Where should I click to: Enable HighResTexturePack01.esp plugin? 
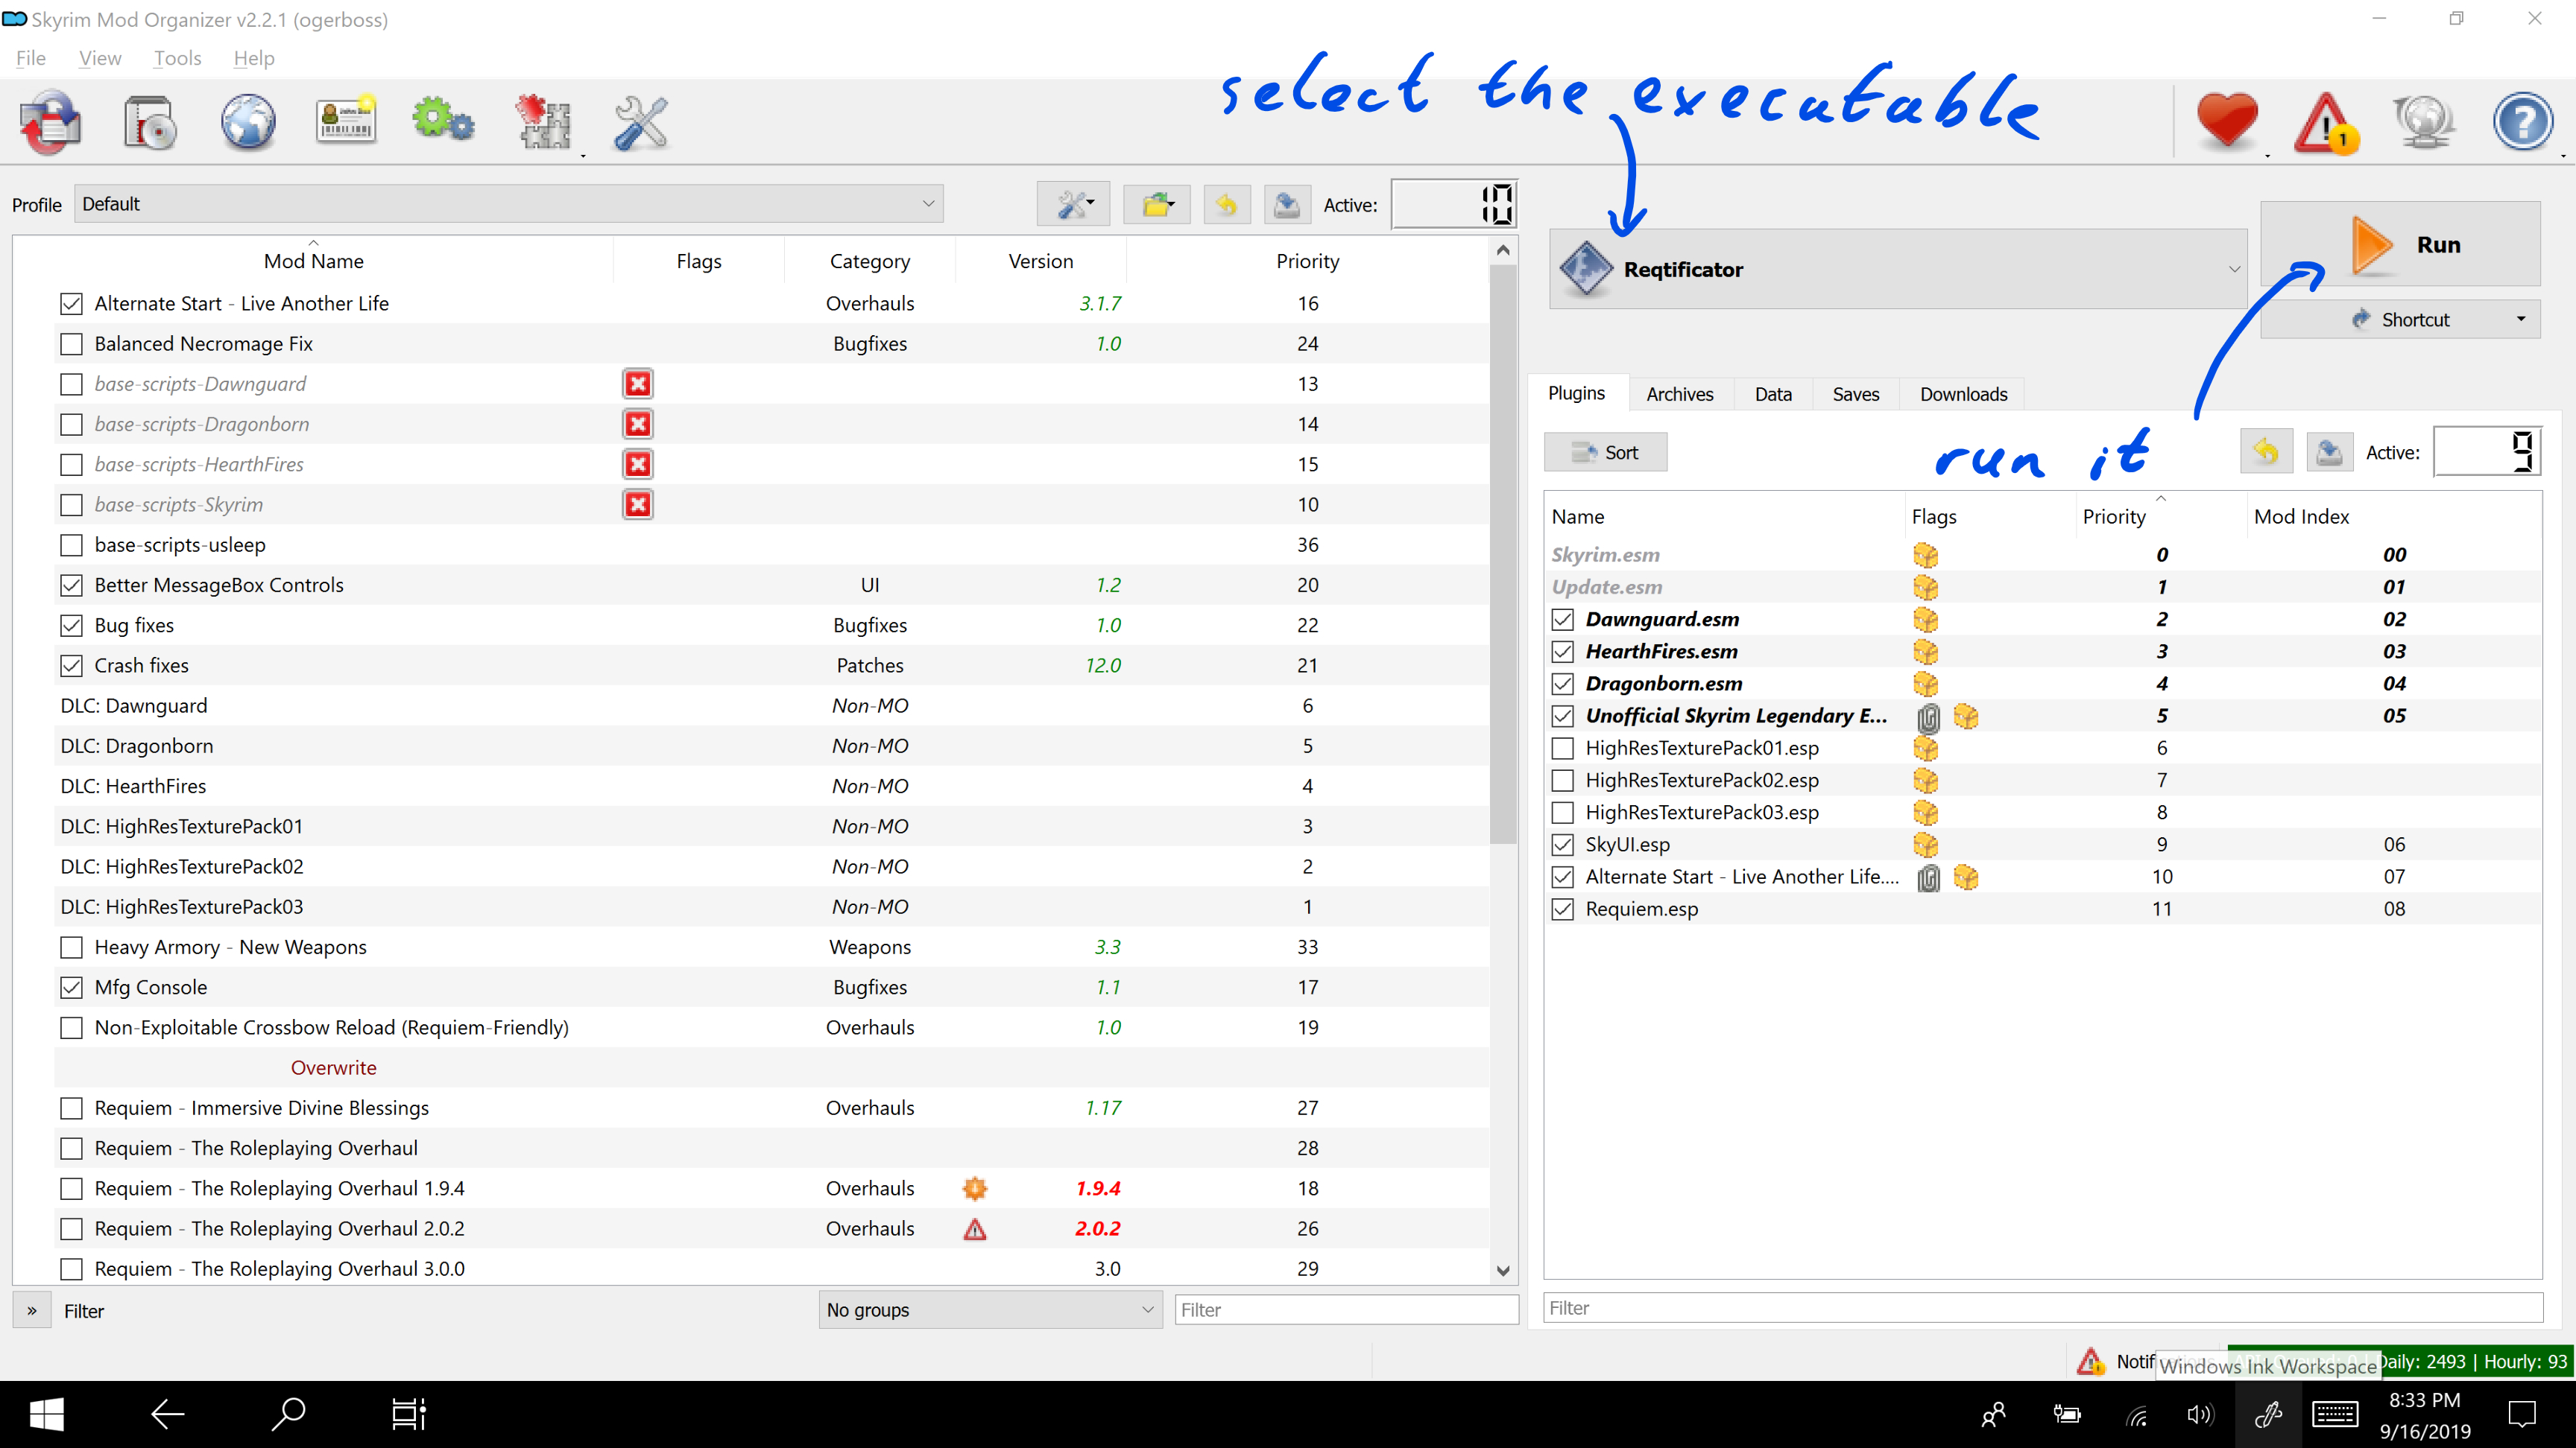click(1563, 749)
